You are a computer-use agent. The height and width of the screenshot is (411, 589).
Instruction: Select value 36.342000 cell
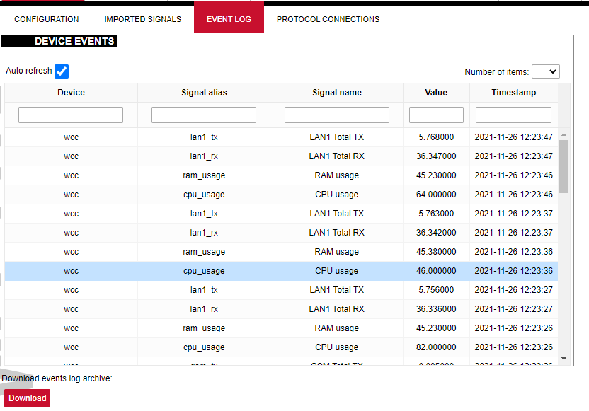(436, 233)
